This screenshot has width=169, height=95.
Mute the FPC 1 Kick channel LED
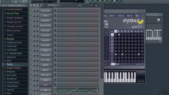31,60
